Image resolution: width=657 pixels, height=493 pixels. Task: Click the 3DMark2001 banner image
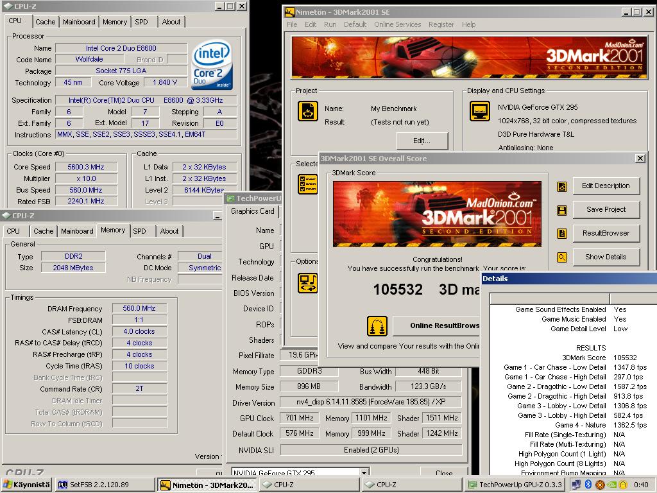469,58
